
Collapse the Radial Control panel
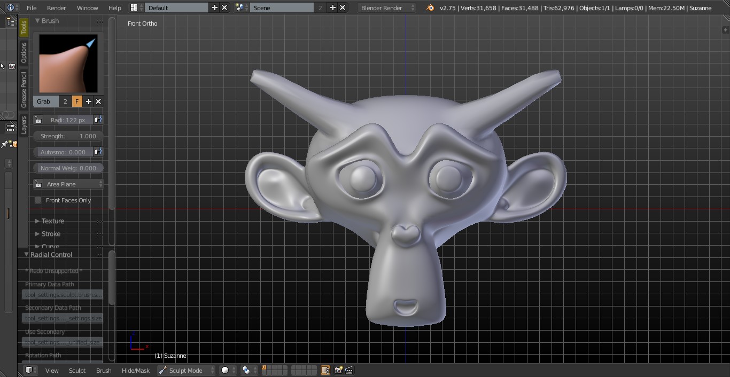[x=26, y=255]
